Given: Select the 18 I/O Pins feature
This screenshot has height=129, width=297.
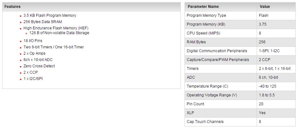Looking at the screenshot, I should tap(33, 41).
